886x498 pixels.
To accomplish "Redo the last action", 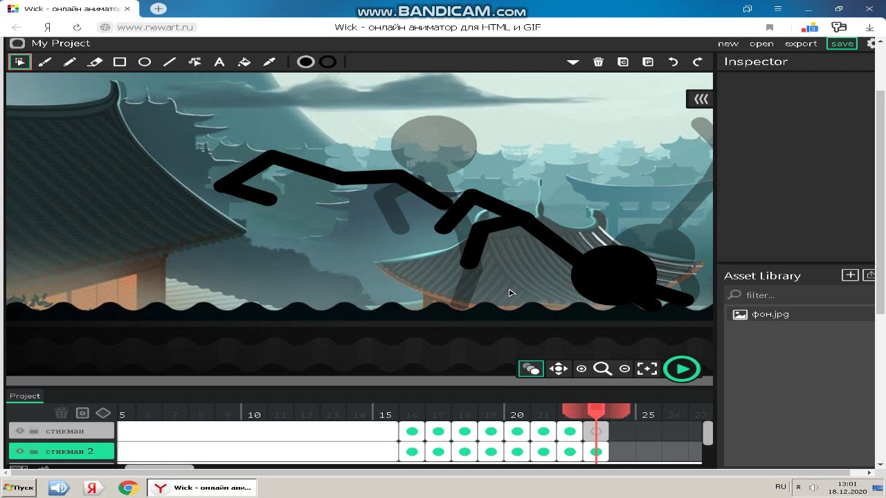I will [x=698, y=62].
